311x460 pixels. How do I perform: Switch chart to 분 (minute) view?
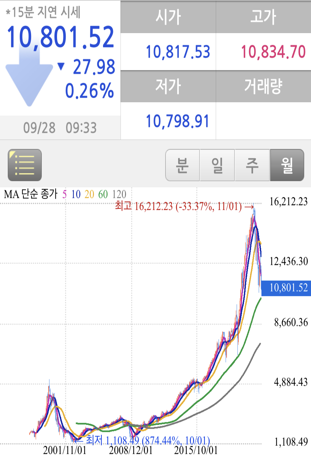pos(182,165)
